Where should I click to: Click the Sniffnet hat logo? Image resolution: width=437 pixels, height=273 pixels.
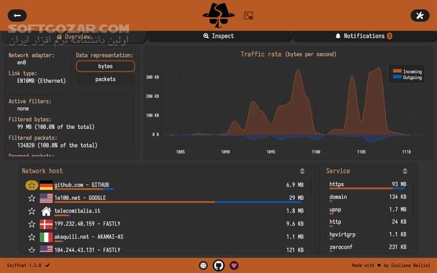pyautogui.click(x=219, y=14)
